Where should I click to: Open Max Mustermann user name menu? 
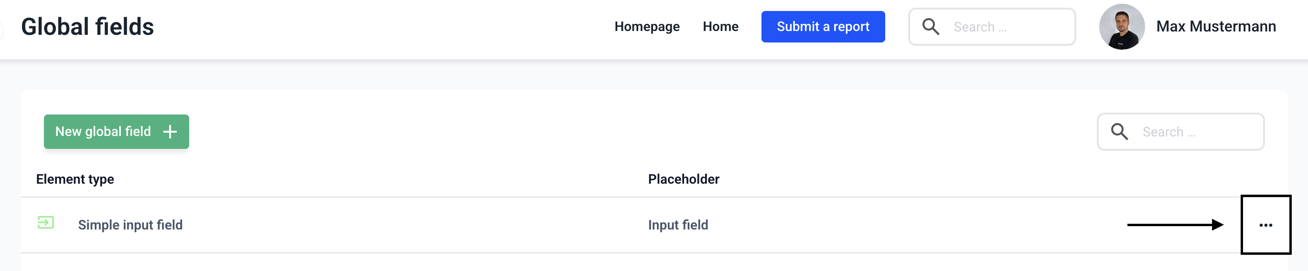point(1216,26)
